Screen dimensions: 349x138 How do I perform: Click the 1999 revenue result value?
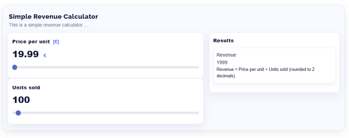tap(222, 62)
